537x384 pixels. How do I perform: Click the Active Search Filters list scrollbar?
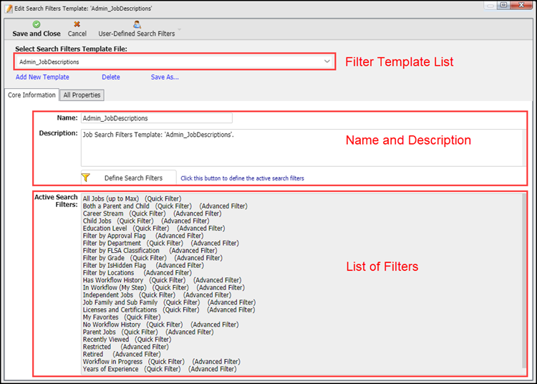(x=523, y=283)
